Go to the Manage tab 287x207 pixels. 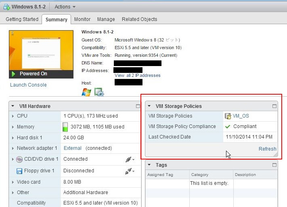[106, 19]
